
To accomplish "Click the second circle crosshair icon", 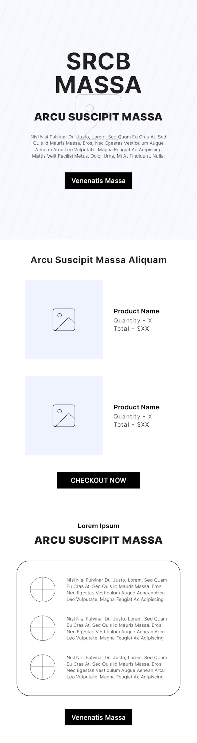I will coord(43,628).
